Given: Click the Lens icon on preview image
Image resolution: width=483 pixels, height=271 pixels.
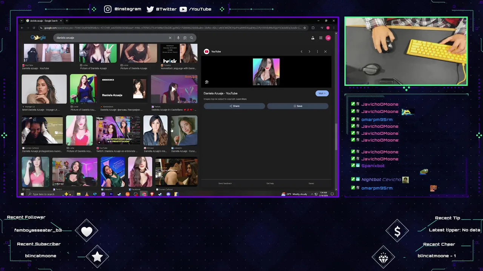Looking at the screenshot, I should tap(206, 82).
